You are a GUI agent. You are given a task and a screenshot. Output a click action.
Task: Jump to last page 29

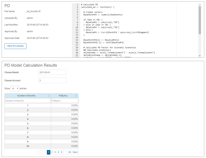click(x=69, y=152)
